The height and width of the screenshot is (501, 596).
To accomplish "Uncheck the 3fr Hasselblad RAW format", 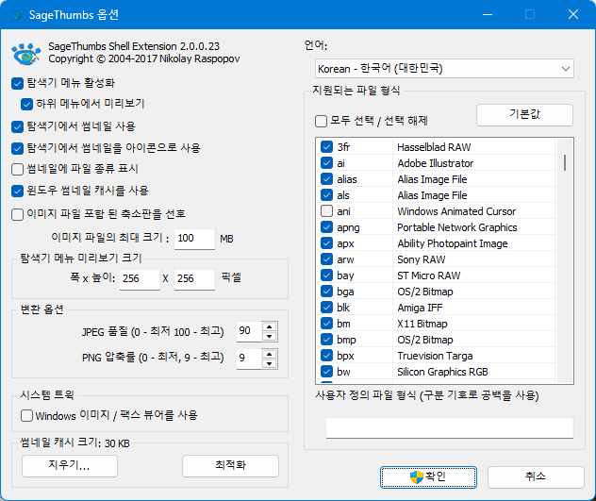I will pos(326,147).
